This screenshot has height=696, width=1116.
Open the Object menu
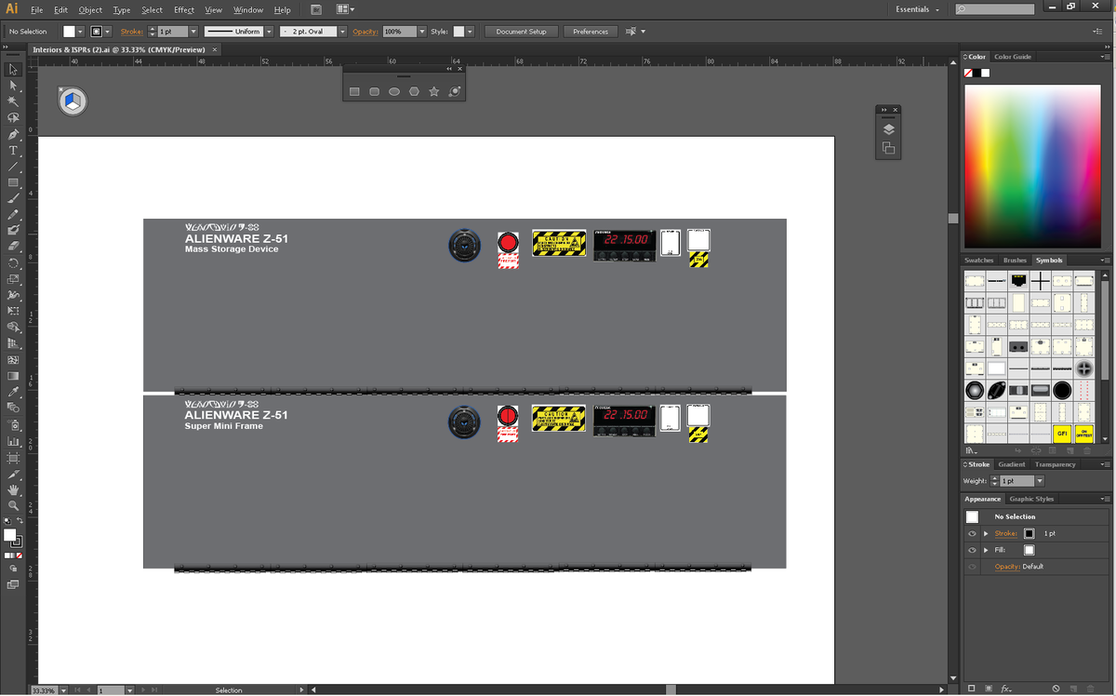[x=90, y=9]
